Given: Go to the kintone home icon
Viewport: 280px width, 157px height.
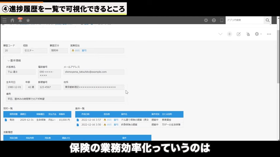Looking at the screenshot, I should pyautogui.click(x=12, y=20).
